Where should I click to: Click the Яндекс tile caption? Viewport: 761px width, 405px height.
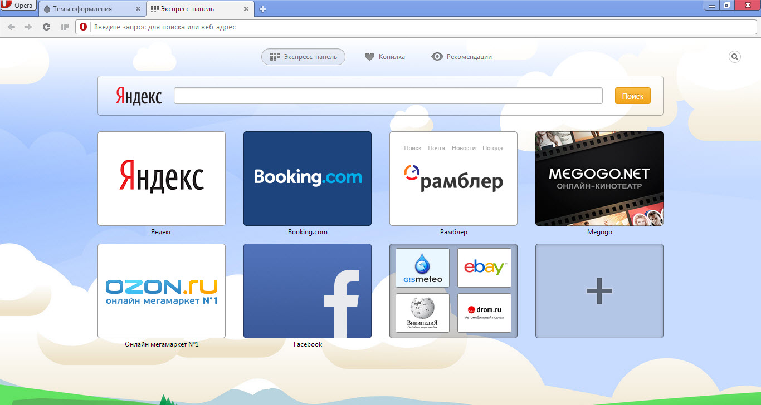[x=162, y=232]
